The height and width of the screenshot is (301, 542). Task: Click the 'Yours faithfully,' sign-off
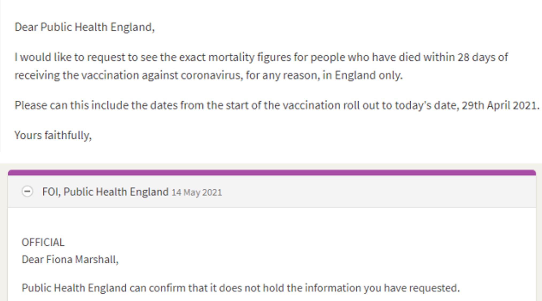pos(53,135)
